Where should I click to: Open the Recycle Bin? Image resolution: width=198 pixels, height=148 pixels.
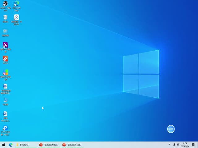pyautogui.click(x=5, y=18)
